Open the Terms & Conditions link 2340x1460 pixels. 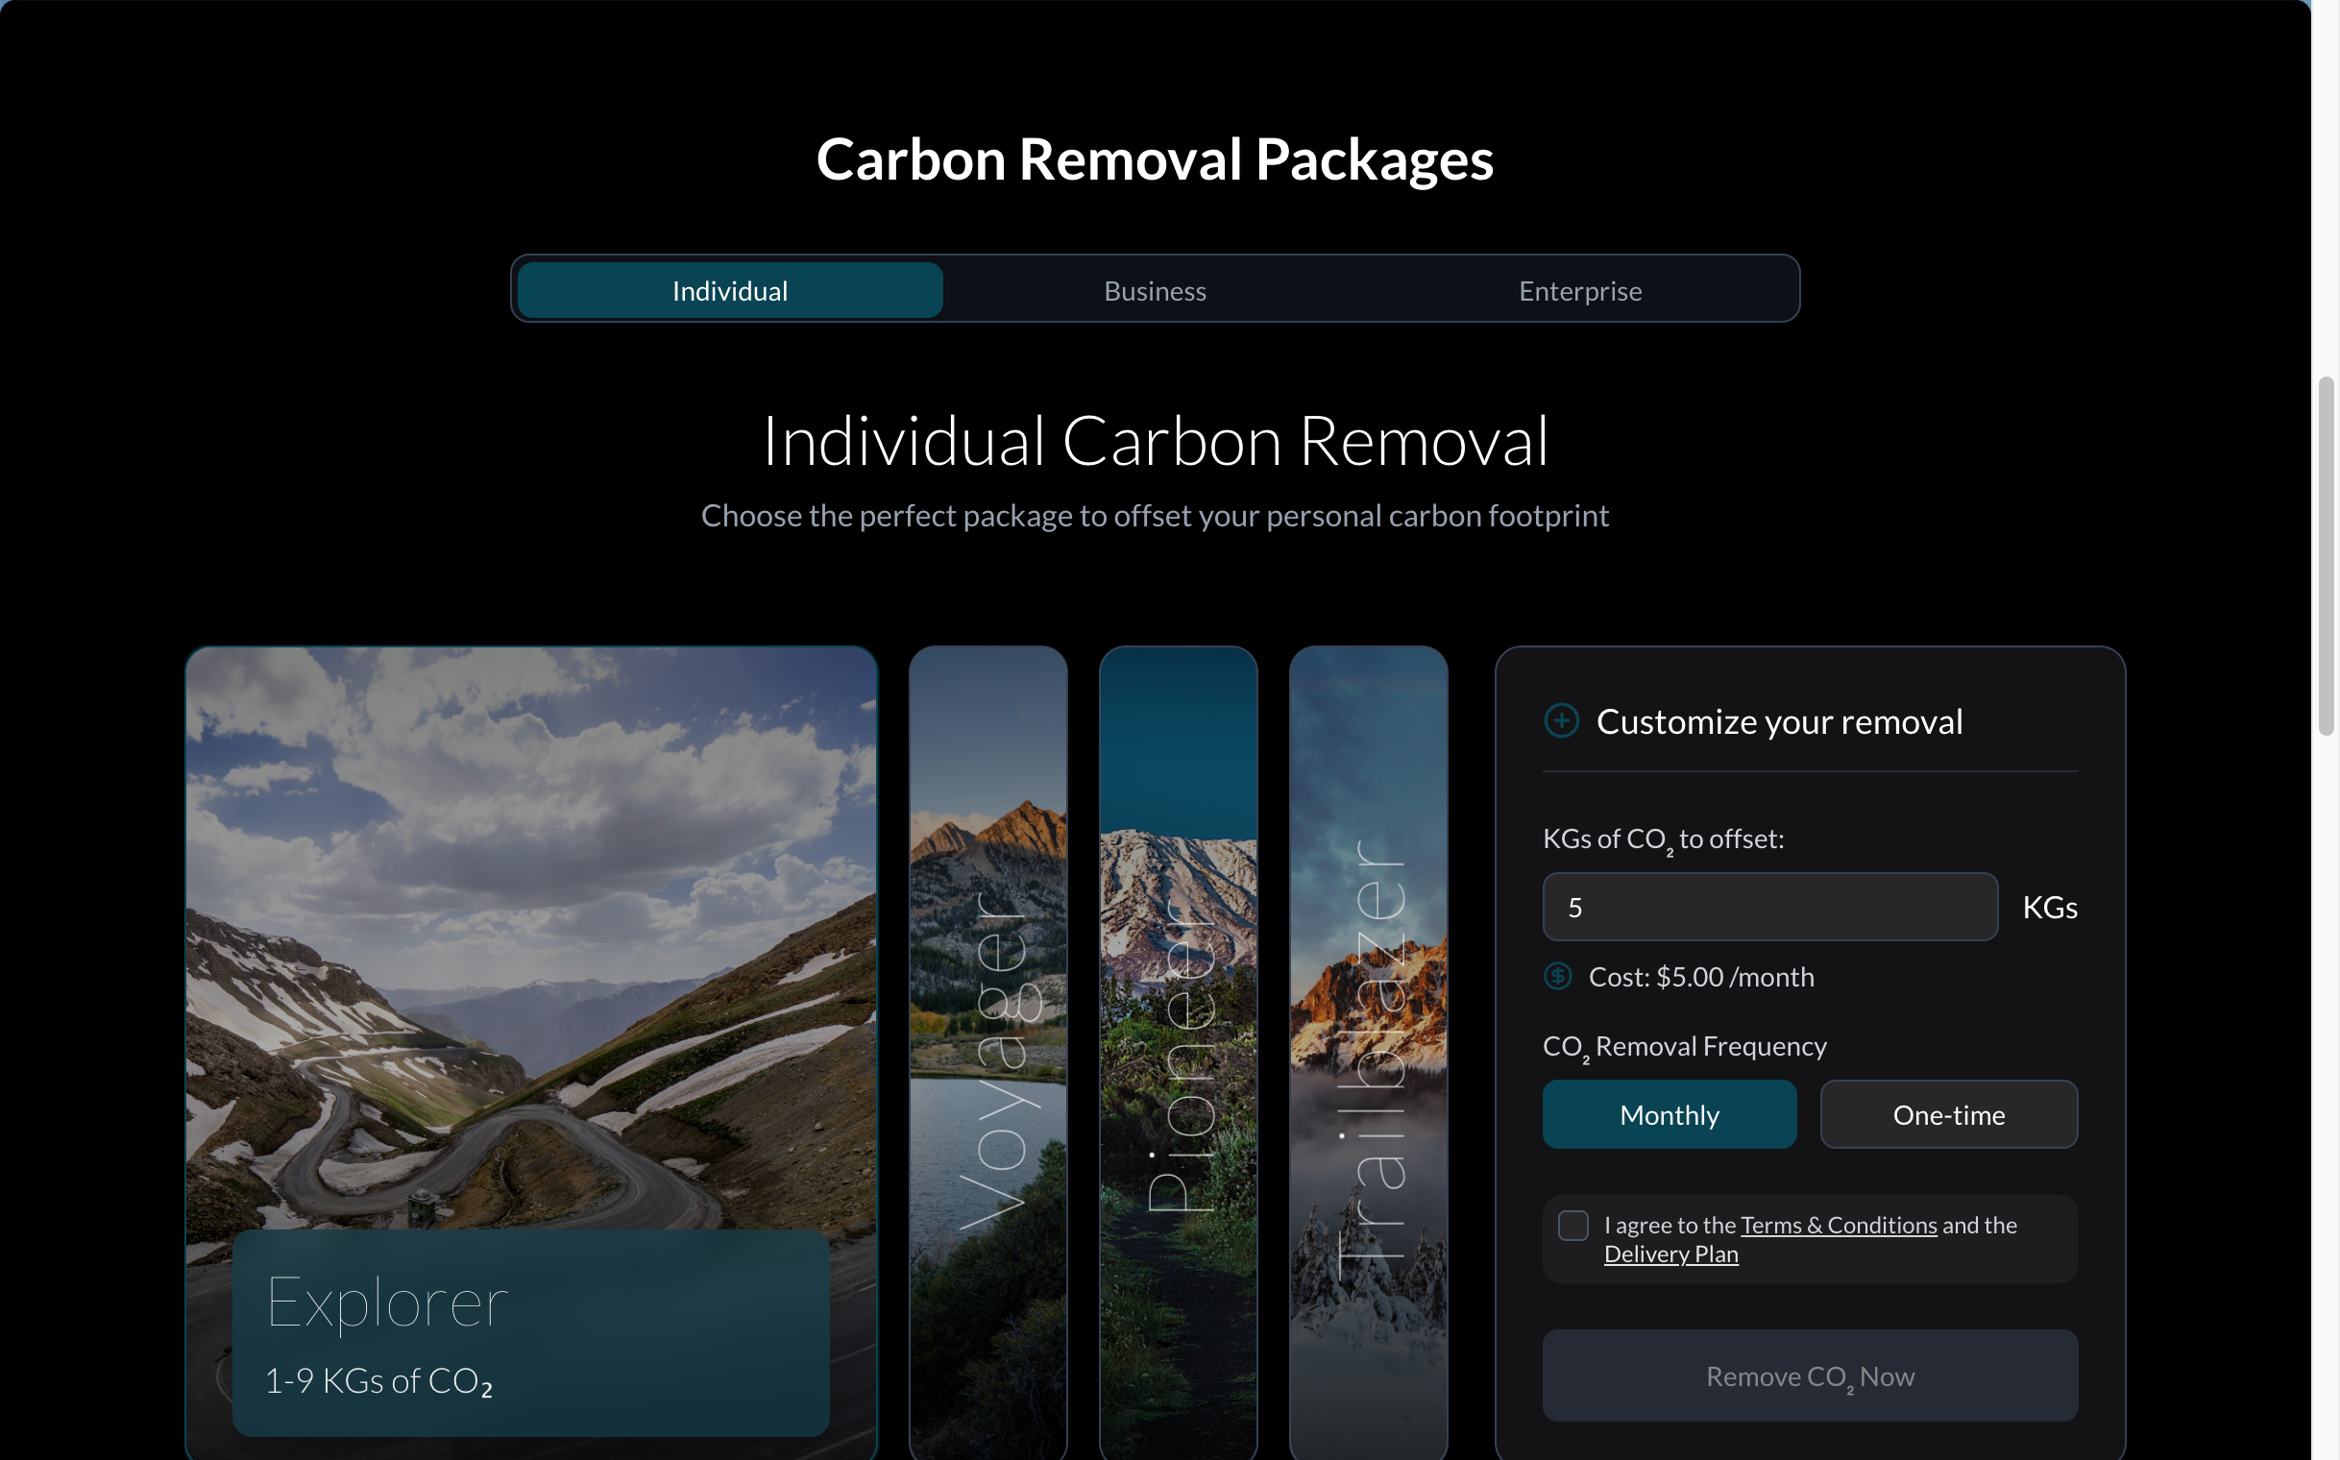click(x=1839, y=1225)
